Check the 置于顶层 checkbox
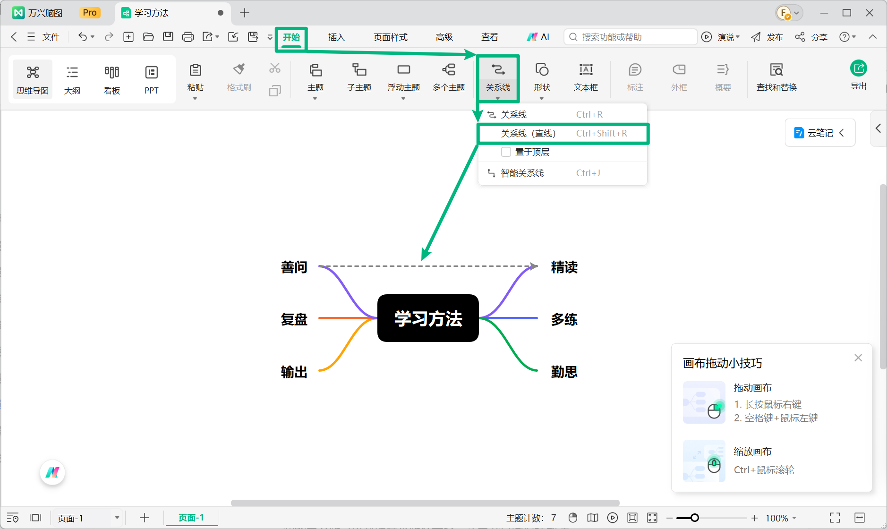 (506, 152)
